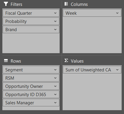Click the Values area heading

pos(77,61)
